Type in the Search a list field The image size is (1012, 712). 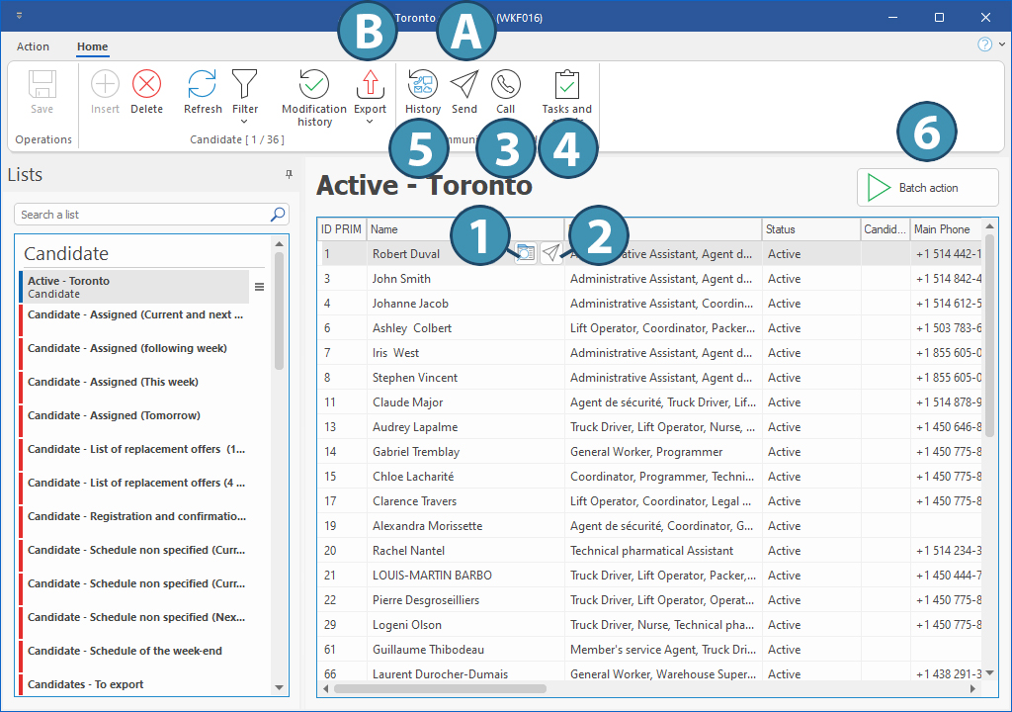click(x=140, y=215)
